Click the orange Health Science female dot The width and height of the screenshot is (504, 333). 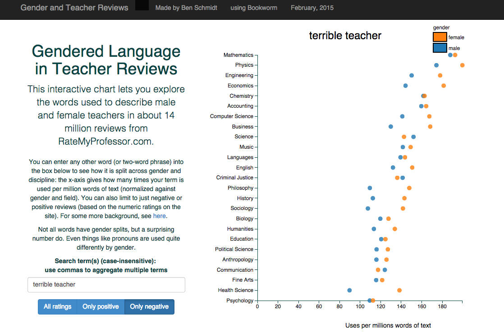pos(399,290)
